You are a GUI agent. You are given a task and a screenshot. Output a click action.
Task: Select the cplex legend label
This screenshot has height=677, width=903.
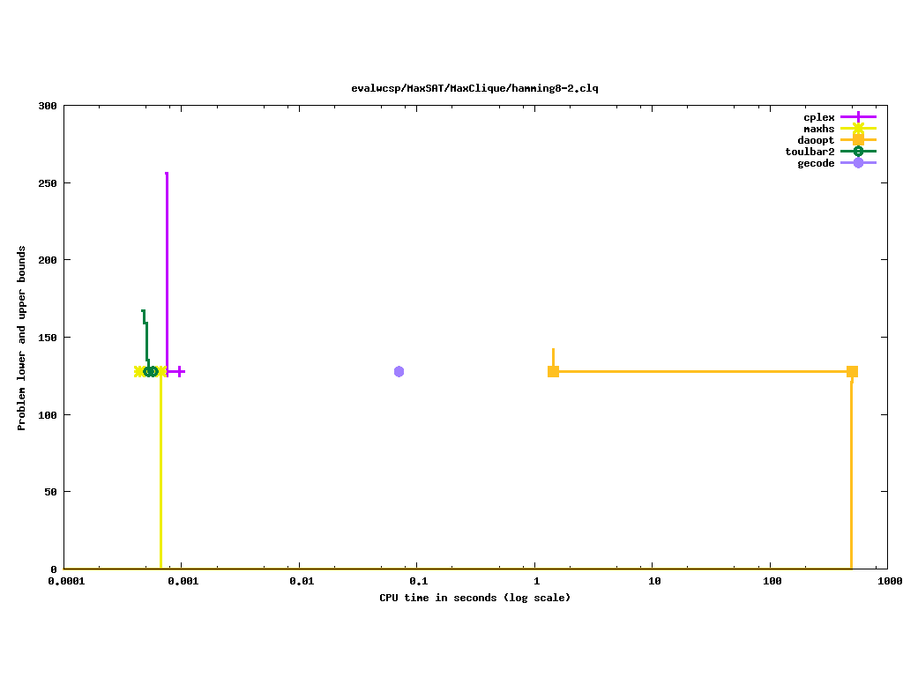pos(818,117)
